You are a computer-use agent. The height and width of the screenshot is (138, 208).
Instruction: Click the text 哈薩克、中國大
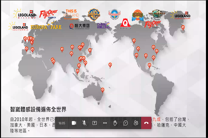[x=172, y=125]
